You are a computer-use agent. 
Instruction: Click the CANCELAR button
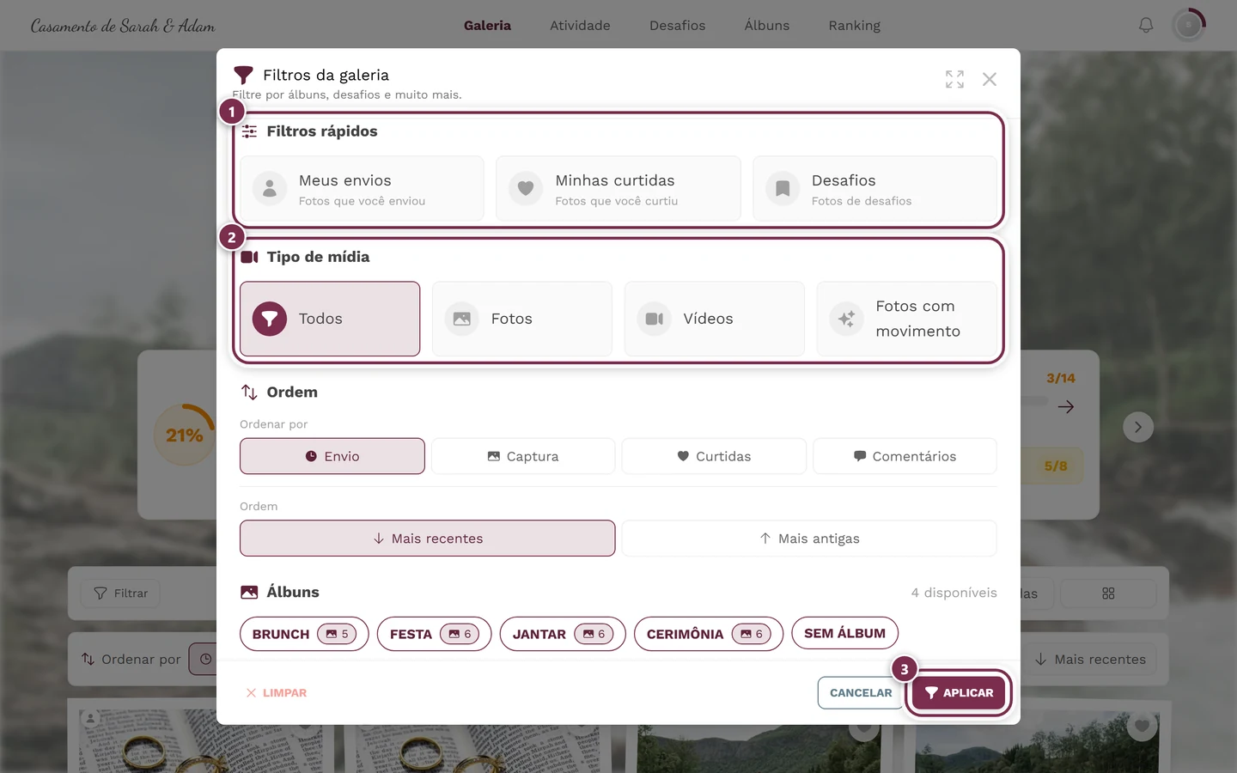click(x=861, y=693)
